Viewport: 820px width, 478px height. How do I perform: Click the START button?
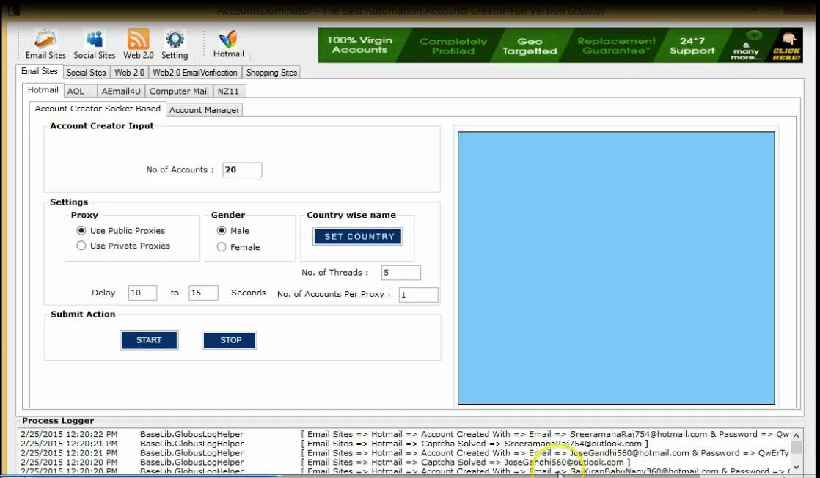149,340
